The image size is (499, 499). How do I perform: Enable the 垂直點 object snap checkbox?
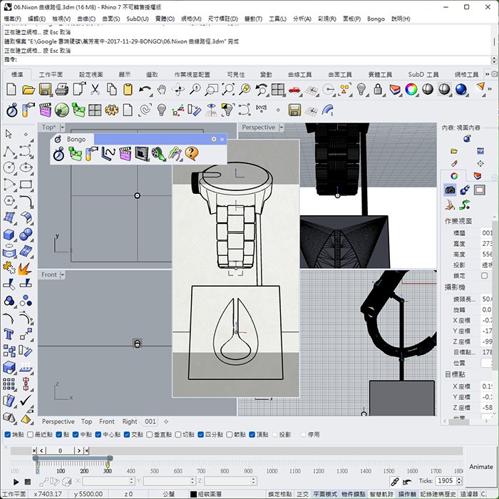[x=148, y=434]
